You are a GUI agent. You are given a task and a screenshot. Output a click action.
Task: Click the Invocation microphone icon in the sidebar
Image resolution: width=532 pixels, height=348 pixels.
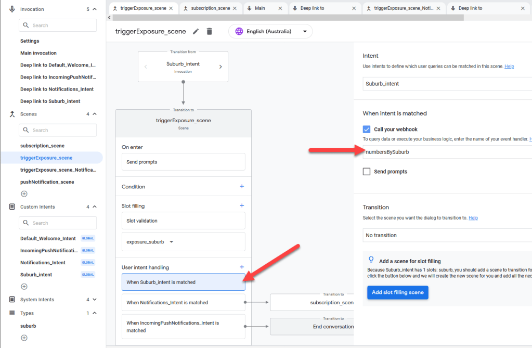click(12, 8)
